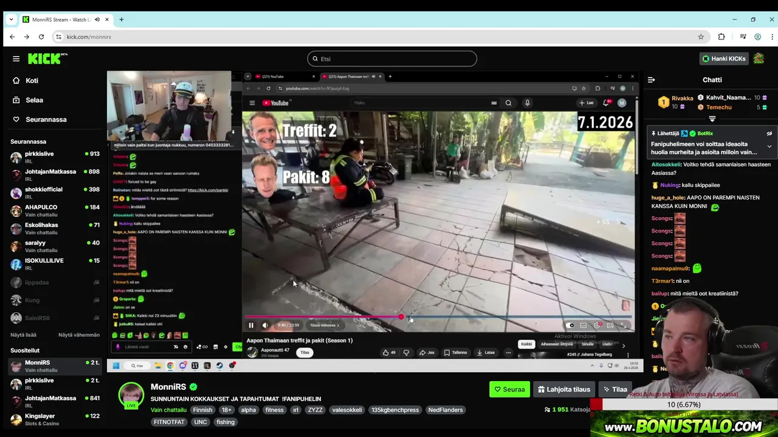This screenshot has height=437, width=778.
Task: Expand the pinned BotRix message chevron
Action: pos(769,146)
